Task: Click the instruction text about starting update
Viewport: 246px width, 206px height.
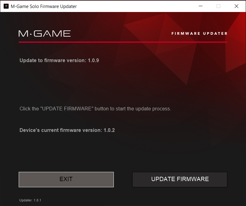Action: (95, 109)
